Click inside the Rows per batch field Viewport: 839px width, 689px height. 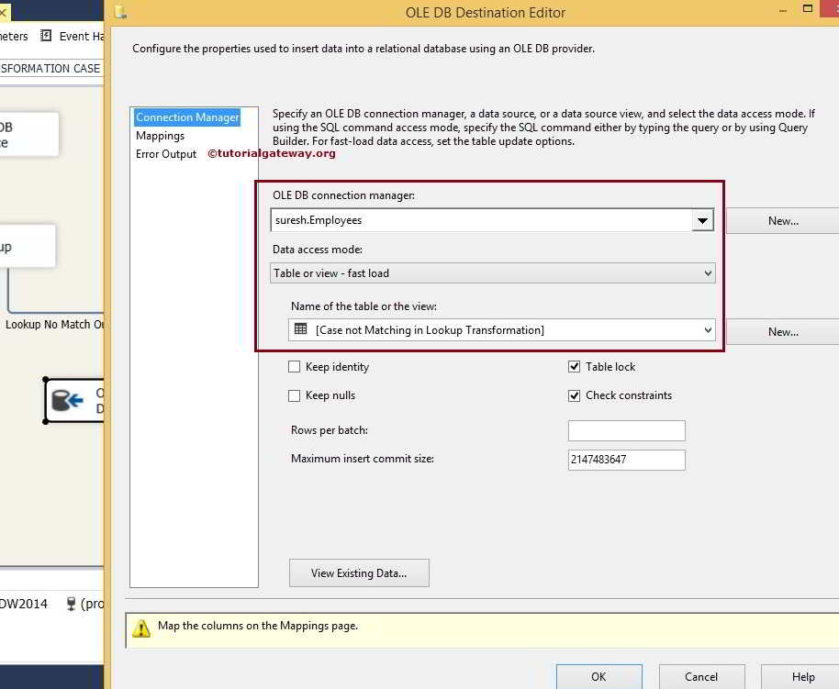point(626,429)
